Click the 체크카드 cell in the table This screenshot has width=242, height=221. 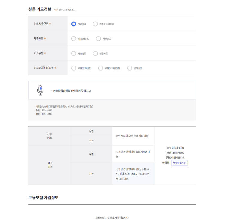tap(49, 164)
